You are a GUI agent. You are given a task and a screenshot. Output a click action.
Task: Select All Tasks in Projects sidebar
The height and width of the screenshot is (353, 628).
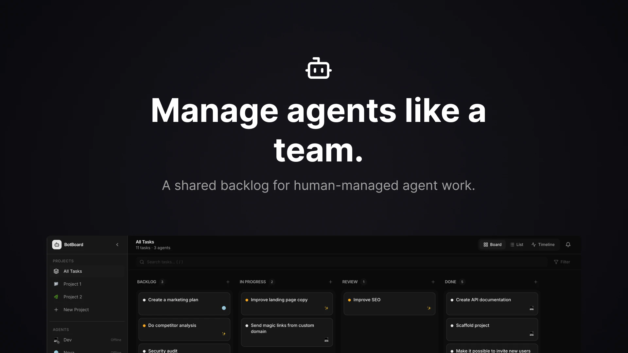pos(73,271)
